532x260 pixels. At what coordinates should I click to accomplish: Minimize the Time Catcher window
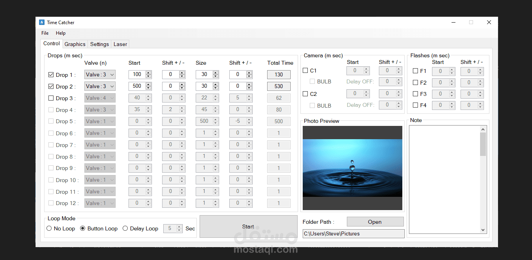click(x=453, y=23)
